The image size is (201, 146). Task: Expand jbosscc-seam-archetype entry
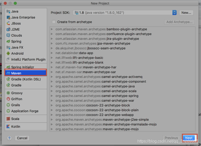coord(52,48)
